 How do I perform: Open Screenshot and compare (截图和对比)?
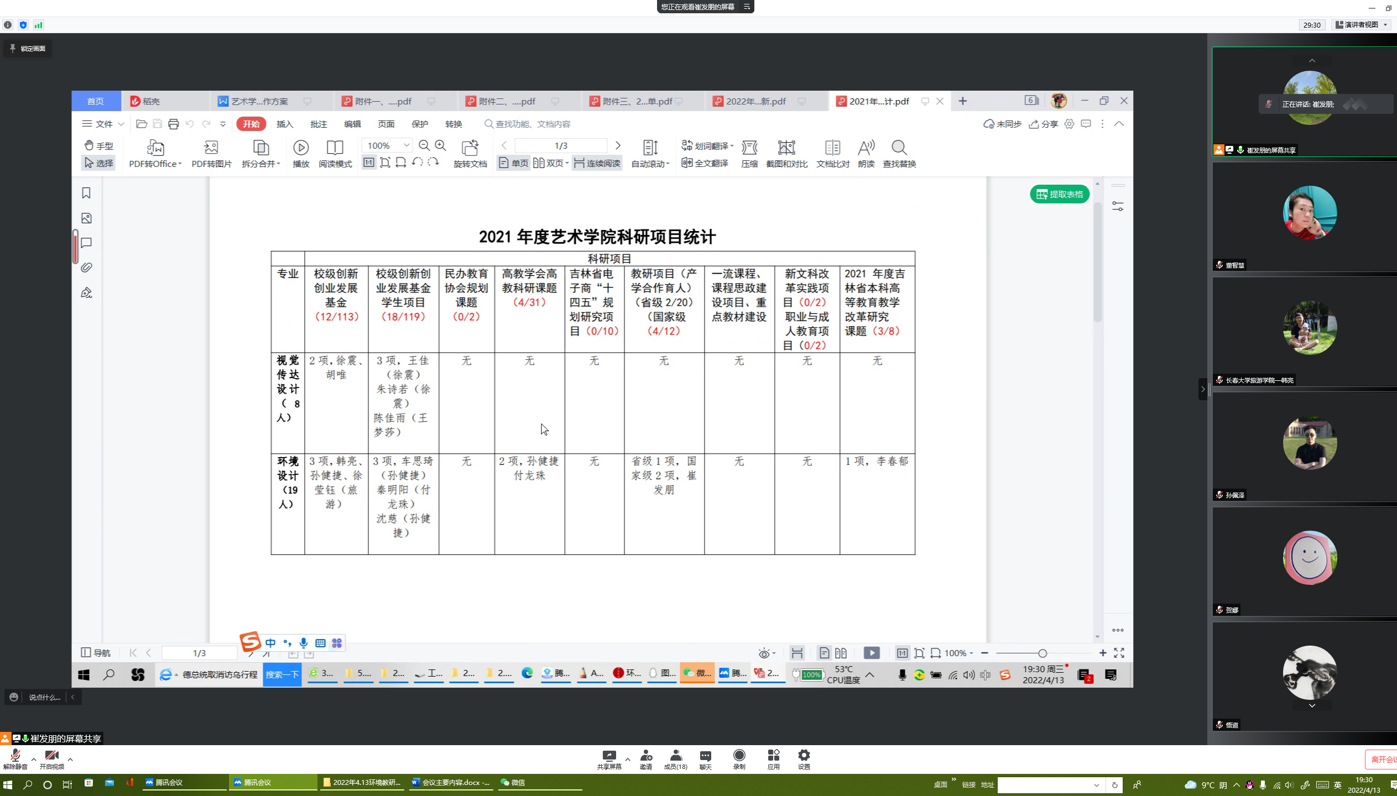click(786, 153)
